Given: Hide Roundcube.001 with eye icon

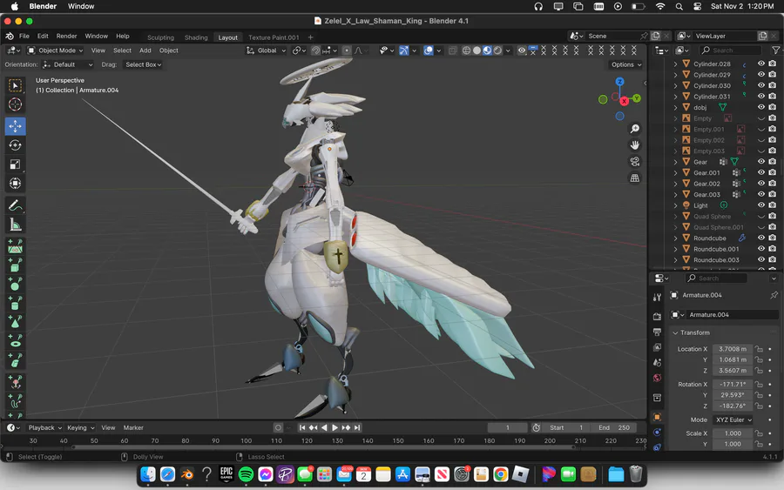Looking at the screenshot, I should point(761,248).
